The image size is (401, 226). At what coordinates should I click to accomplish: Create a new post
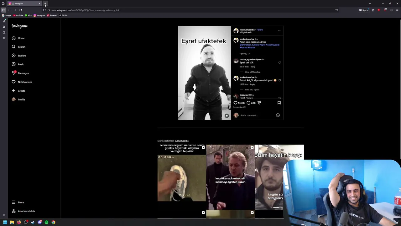pyautogui.click(x=18, y=91)
